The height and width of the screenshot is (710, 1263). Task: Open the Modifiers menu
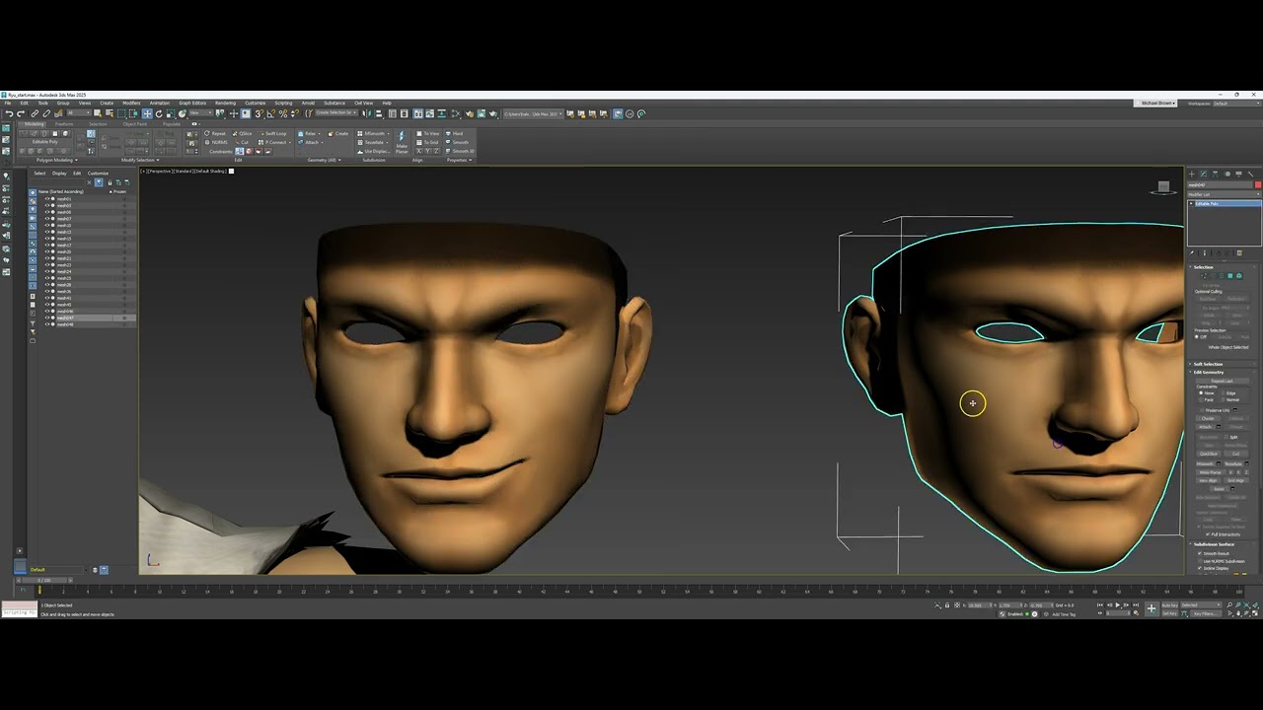click(131, 103)
